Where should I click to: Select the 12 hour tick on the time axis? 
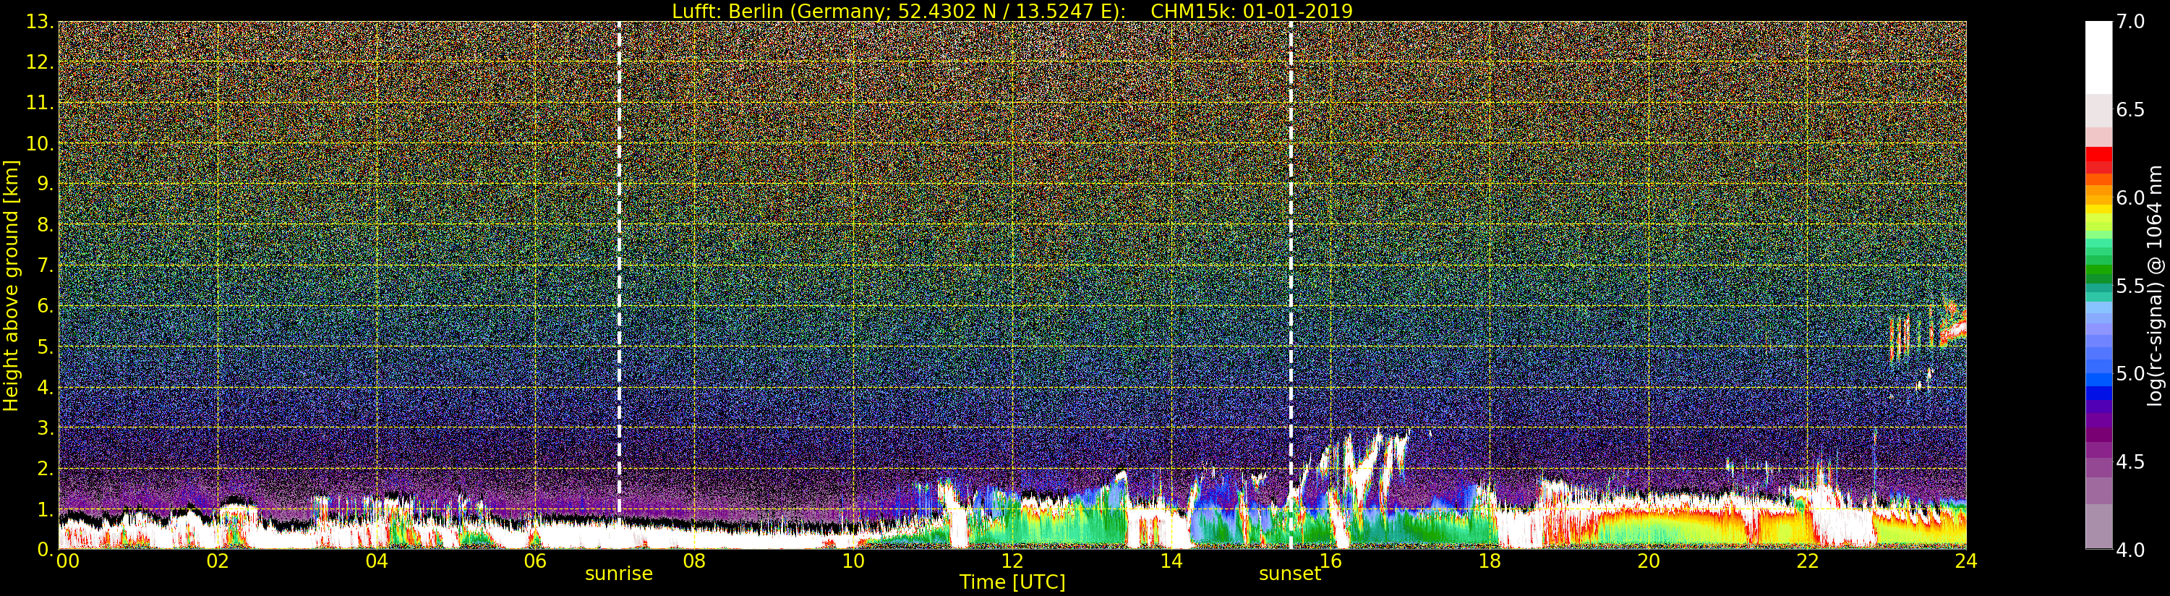click(1012, 561)
